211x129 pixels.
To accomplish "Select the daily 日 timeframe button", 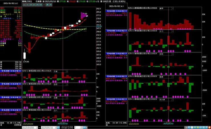I will pos(44,5).
